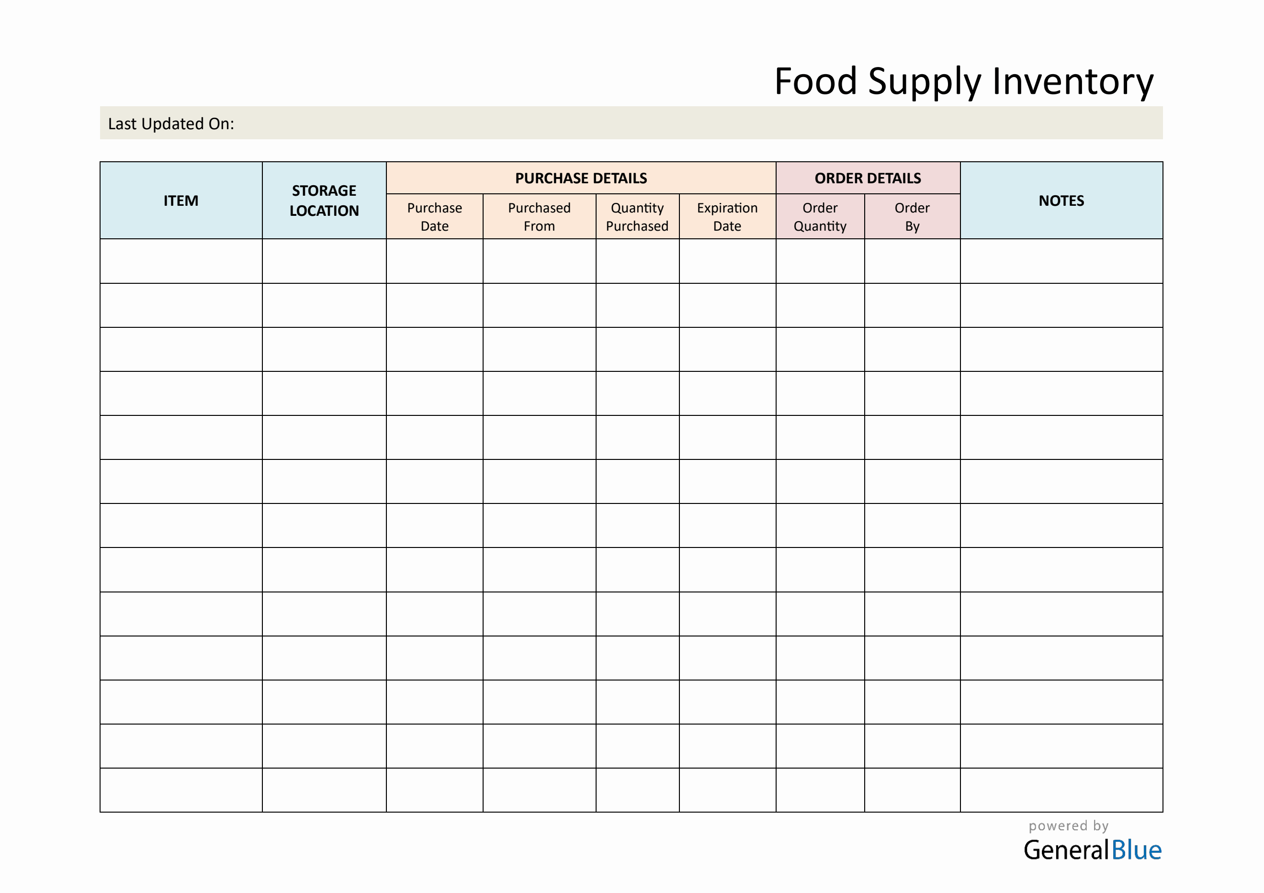Click the Purchased From subheader
Screen dimensions: 1264x893
coord(539,217)
